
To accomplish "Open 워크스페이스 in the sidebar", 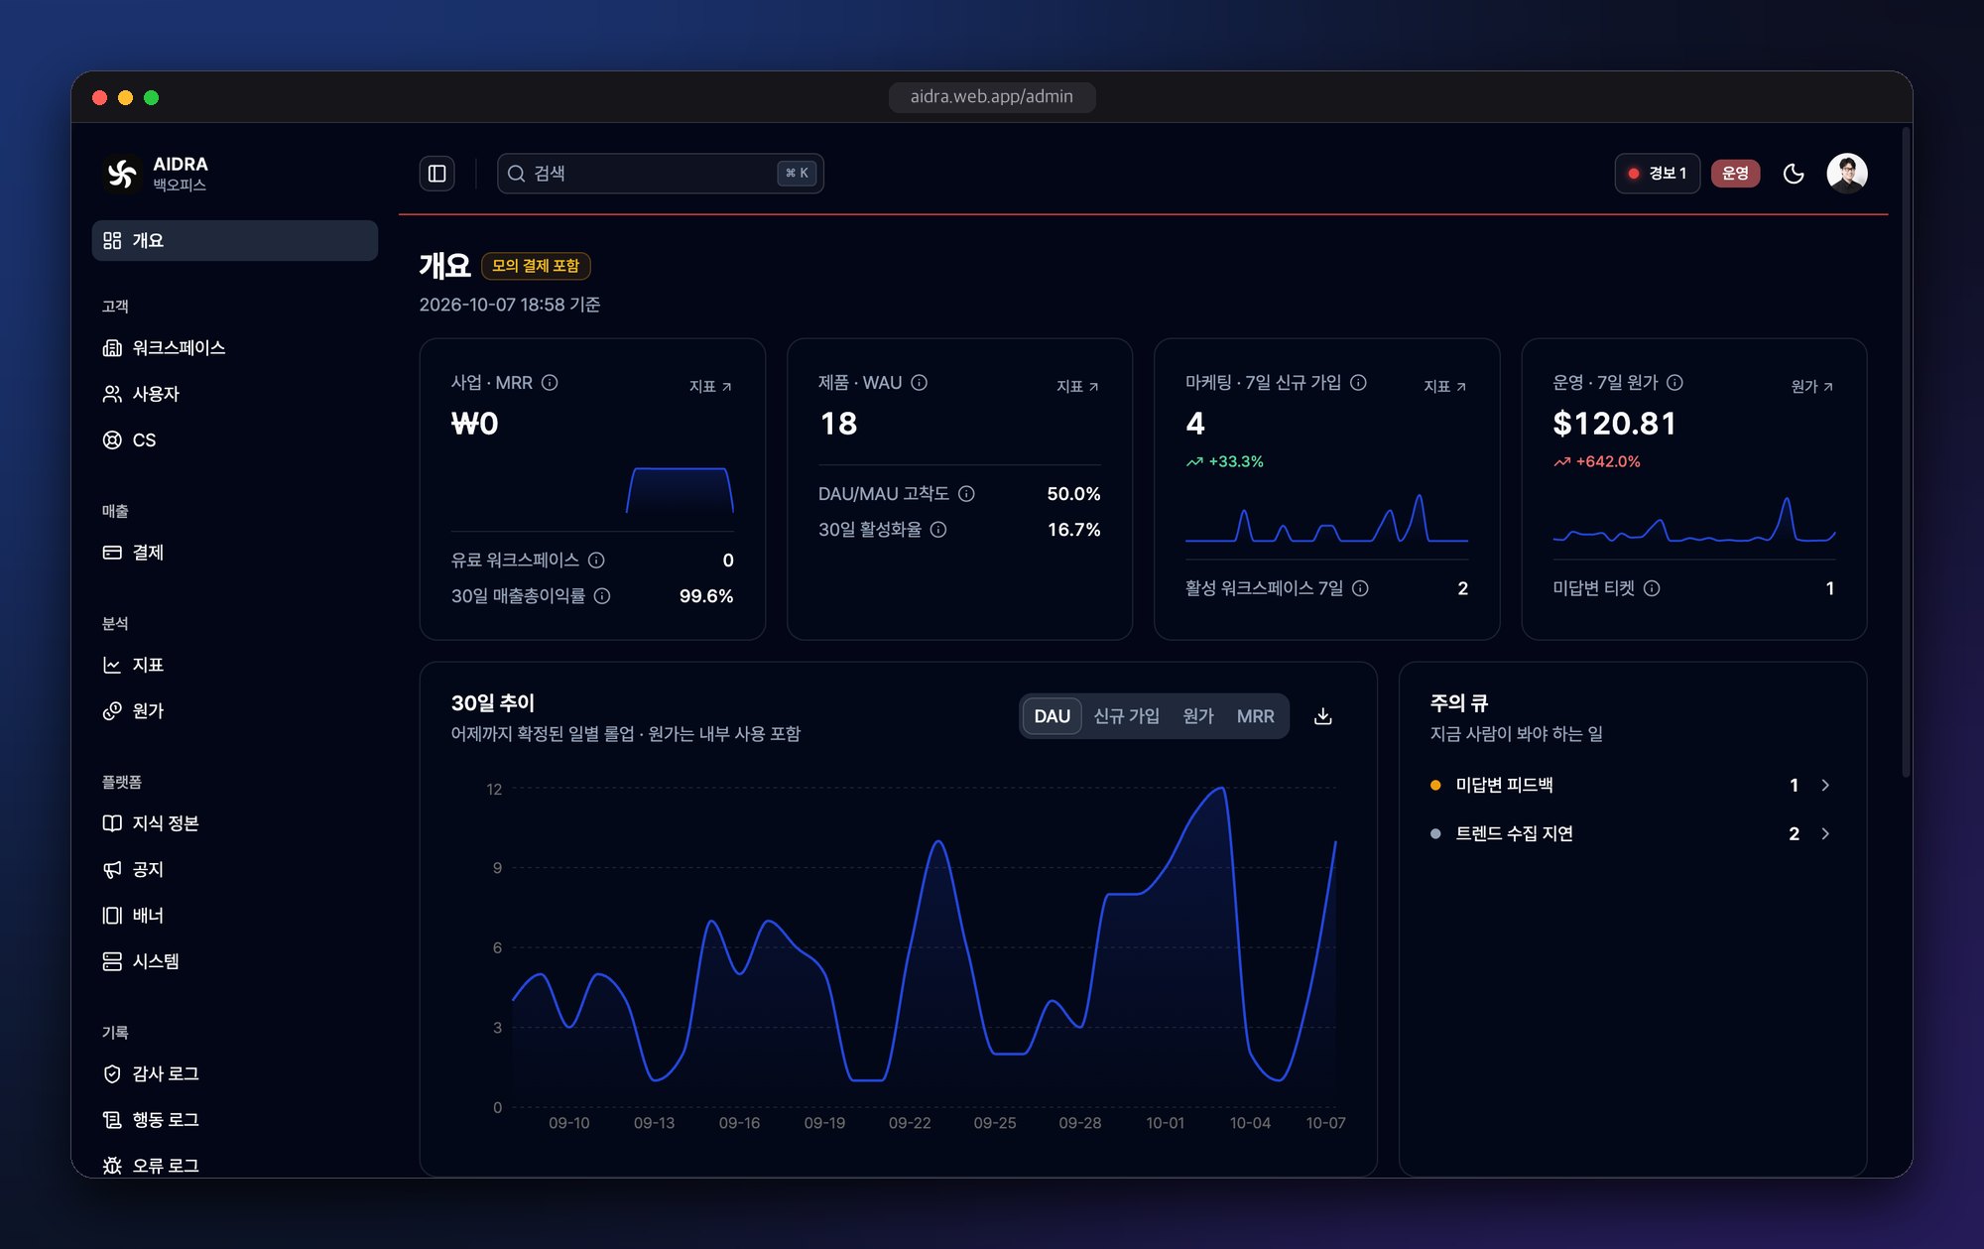I will point(235,347).
